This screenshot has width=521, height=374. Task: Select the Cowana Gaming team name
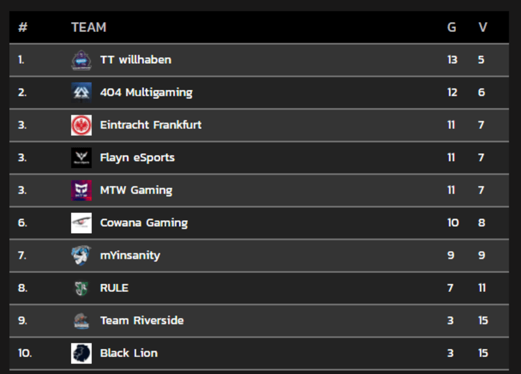(144, 223)
